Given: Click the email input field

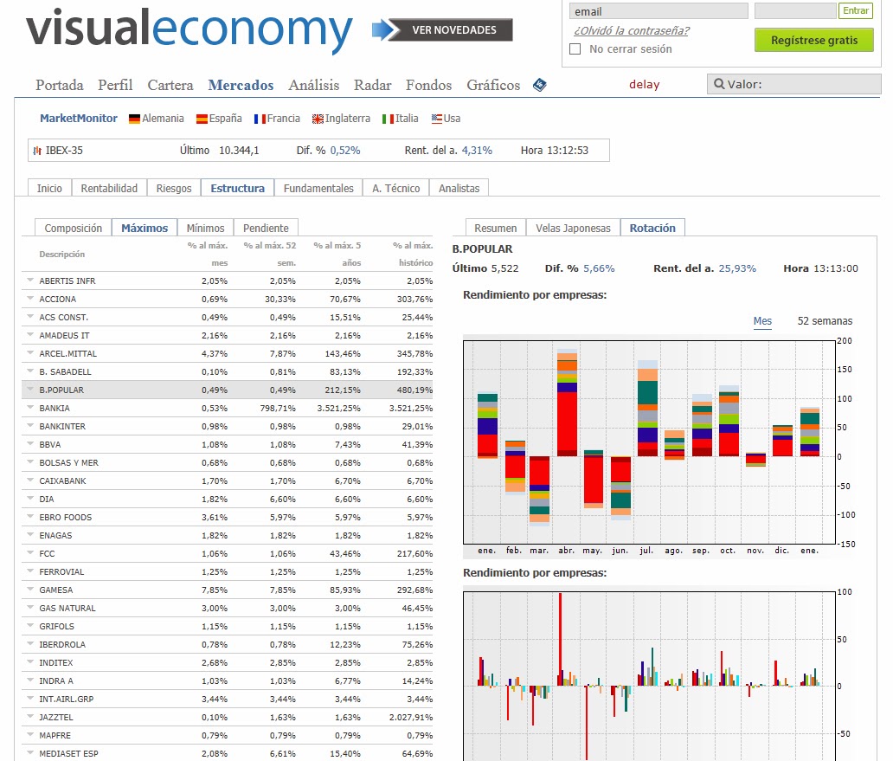Looking at the screenshot, I should (x=658, y=10).
